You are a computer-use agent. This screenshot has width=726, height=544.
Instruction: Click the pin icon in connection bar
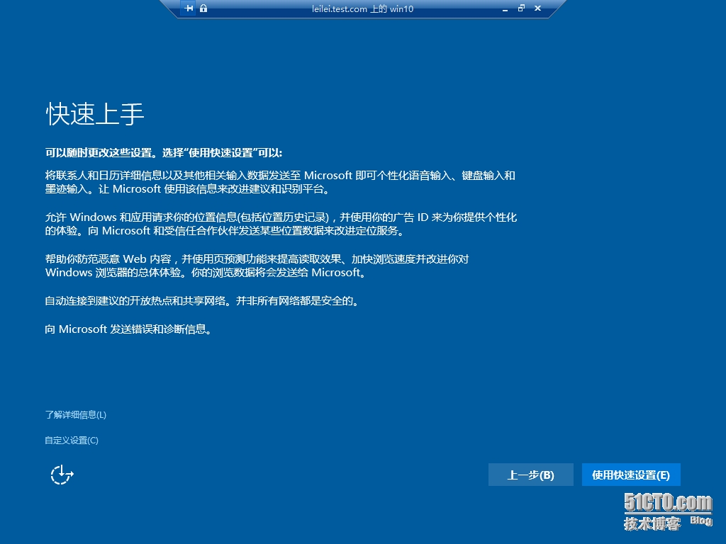(189, 8)
